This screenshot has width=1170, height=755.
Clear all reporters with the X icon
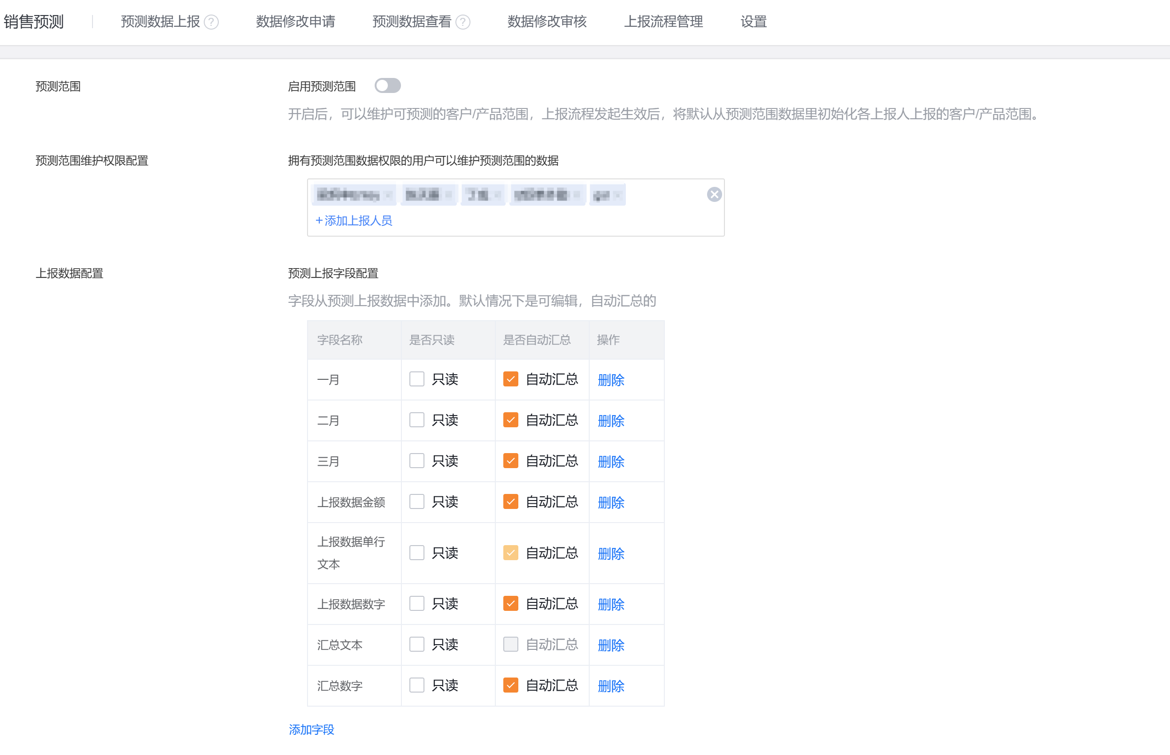[714, 195]
